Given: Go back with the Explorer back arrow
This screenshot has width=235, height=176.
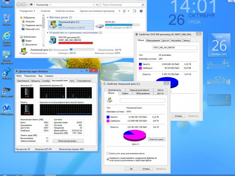Looking at the screenshot, I should coord(19,5).
